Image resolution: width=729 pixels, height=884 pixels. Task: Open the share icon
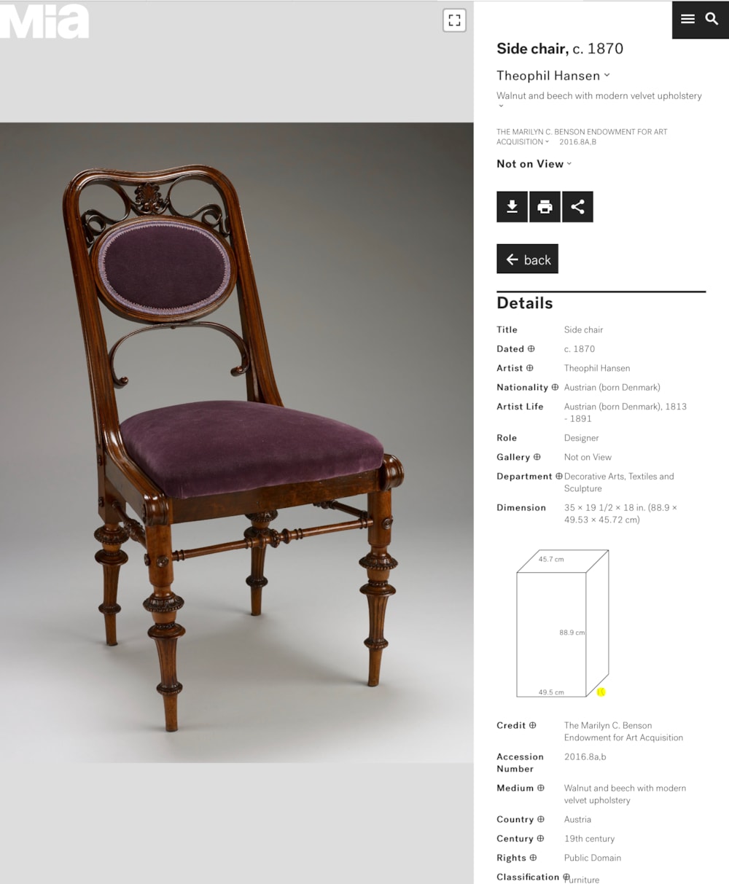point(577,207)
